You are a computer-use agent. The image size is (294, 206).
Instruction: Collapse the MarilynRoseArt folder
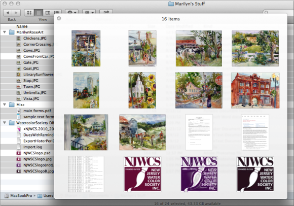(x=5, y=32)
